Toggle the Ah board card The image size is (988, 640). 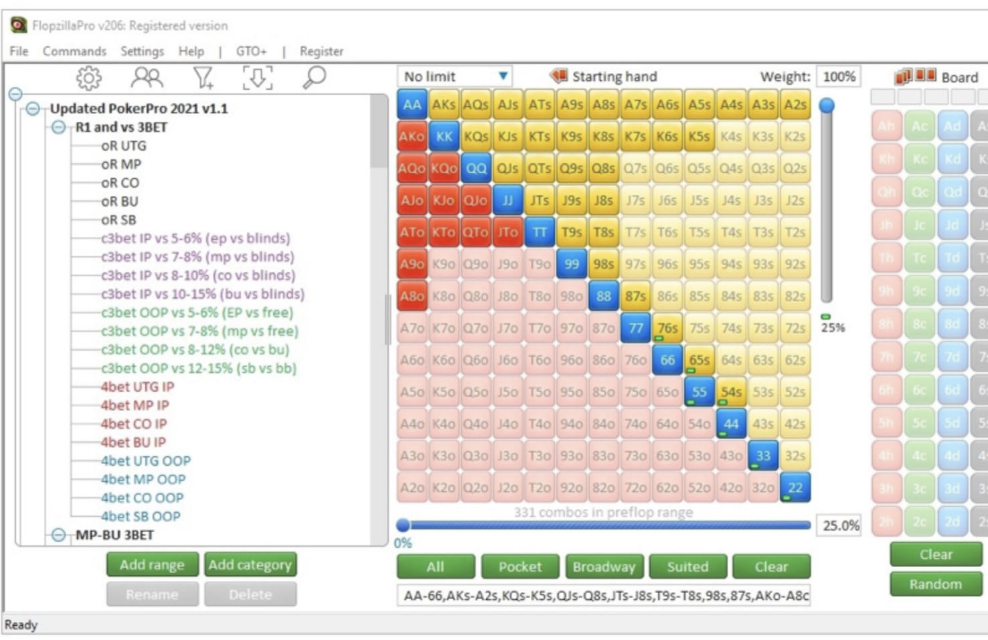tap(886, 127)
